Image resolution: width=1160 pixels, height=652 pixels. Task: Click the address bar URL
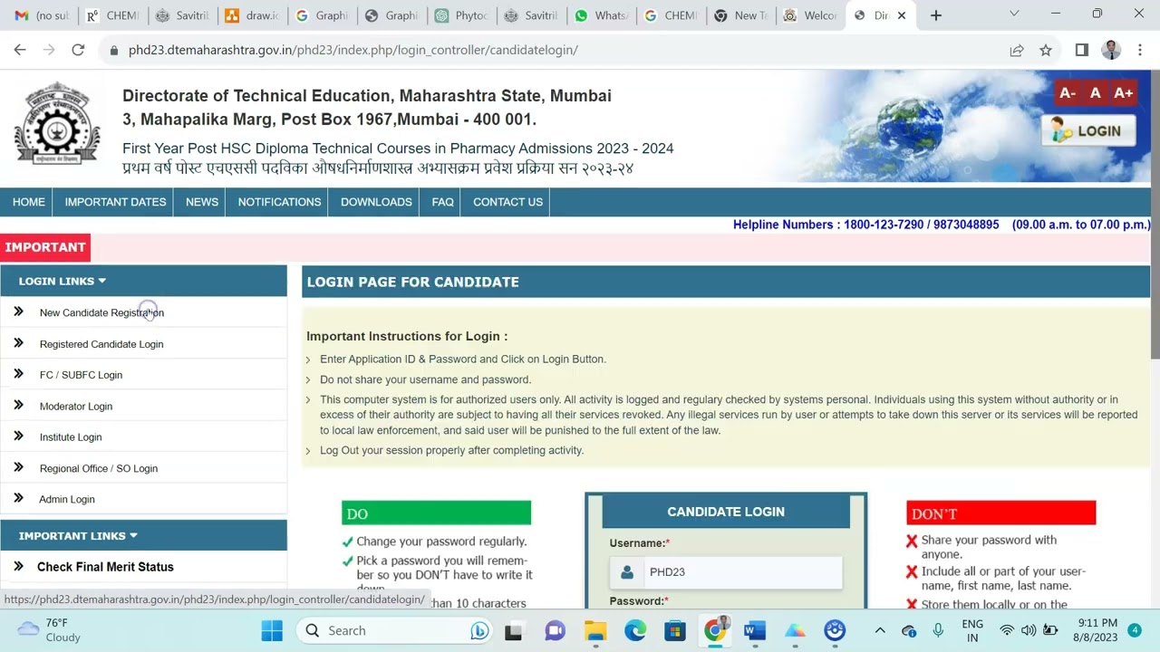353,50
